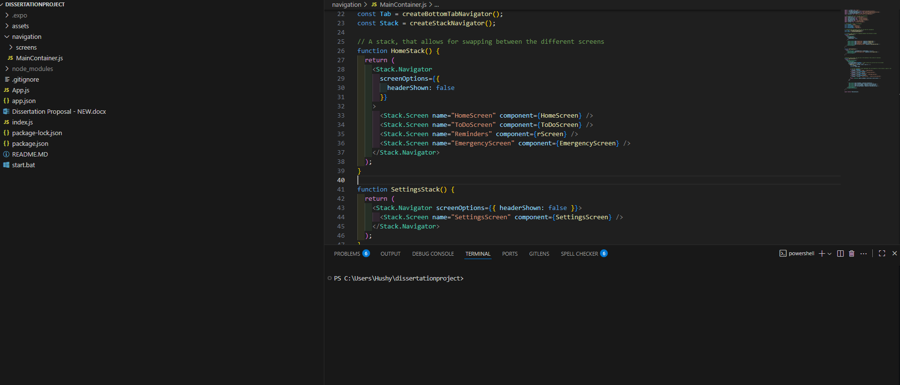The image size is (900, 385).
Task: Click the Reminders Stack.Screen line
Action: point(479,134)
